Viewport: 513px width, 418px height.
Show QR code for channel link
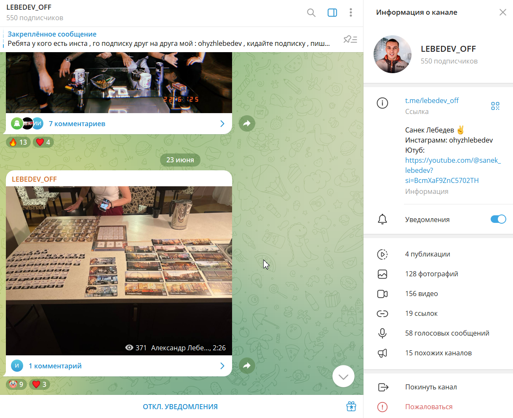pyautogui.click(x=495, y=106)
